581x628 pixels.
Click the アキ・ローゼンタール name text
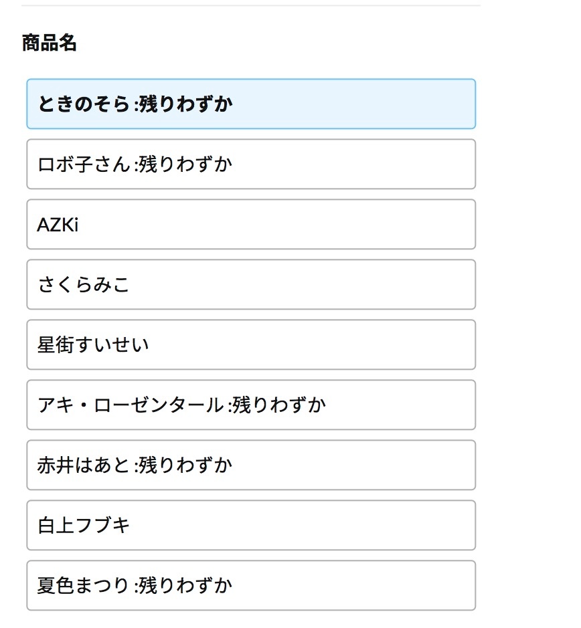(x=130, y=405)
